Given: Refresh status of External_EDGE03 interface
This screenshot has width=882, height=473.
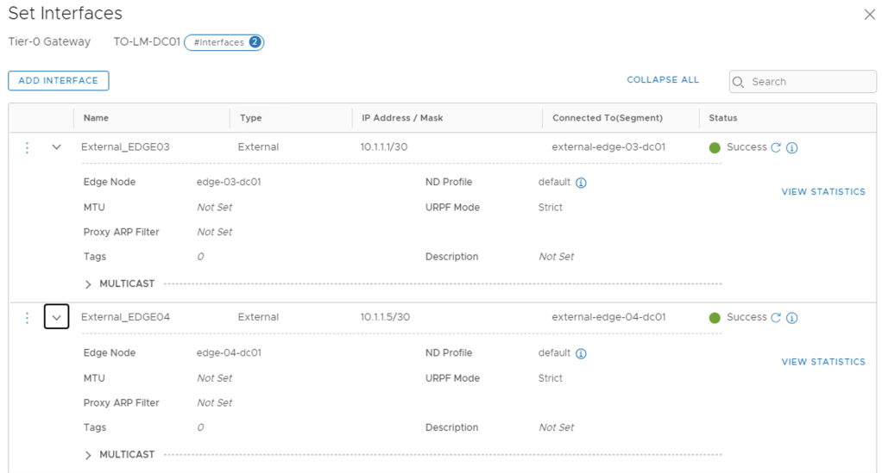Looking at the screenshot, I should pyautogui.click(x=776, y=147).
